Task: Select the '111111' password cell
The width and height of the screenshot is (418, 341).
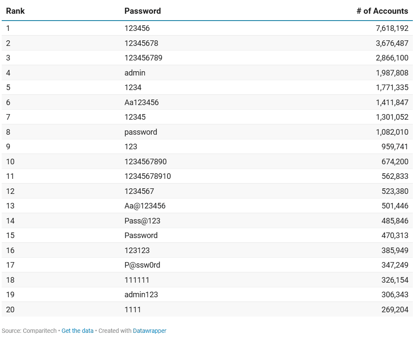Action: 137,280
